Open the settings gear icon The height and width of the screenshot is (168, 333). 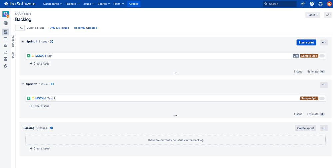pos(320,4)
